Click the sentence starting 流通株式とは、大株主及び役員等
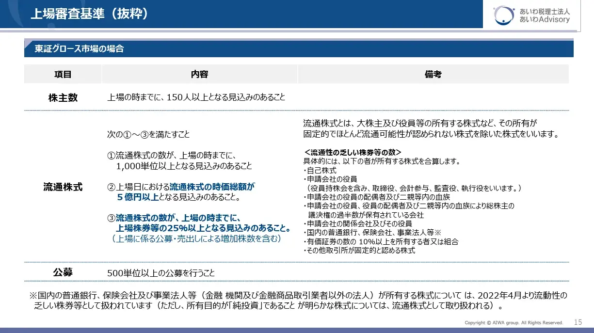This screenshot has height=333, width=594. (420, 123)
